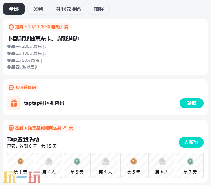Image resolution: width=211 pixels, height=185 pixels.
Task: Click the 领取 button for taptap社区礼包码
Action: [191, 103]
